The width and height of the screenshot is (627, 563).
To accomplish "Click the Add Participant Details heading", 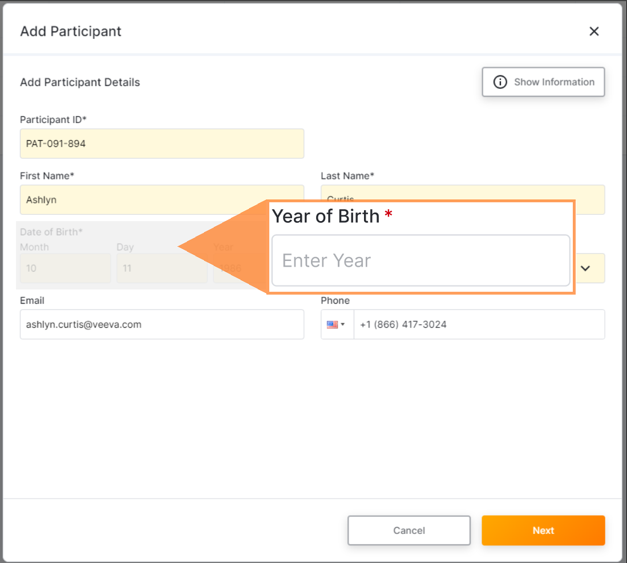I will pos(80,82).
